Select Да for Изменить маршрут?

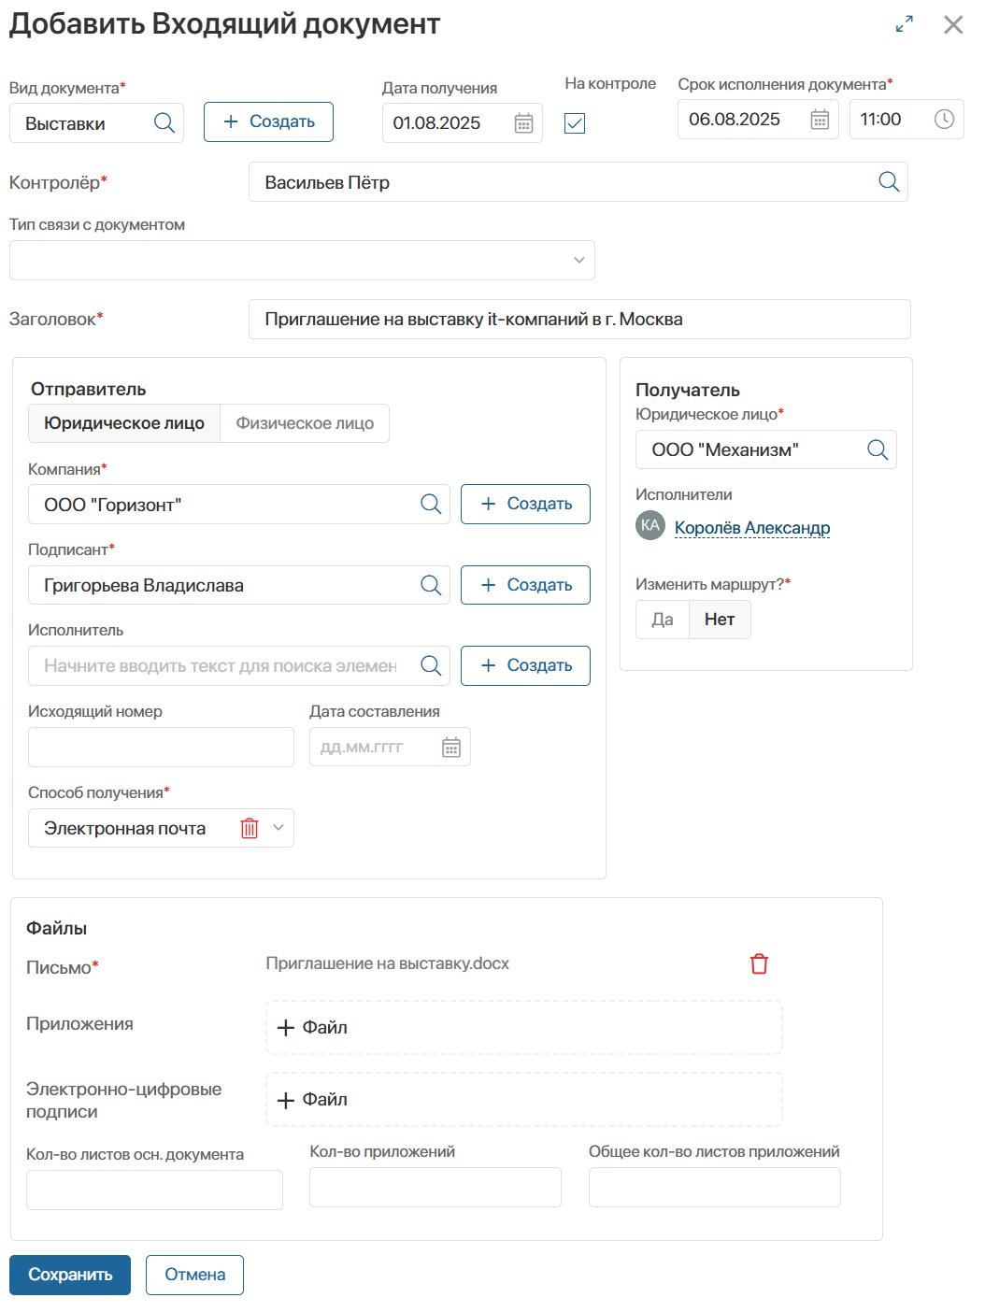[x=663, y=620]
